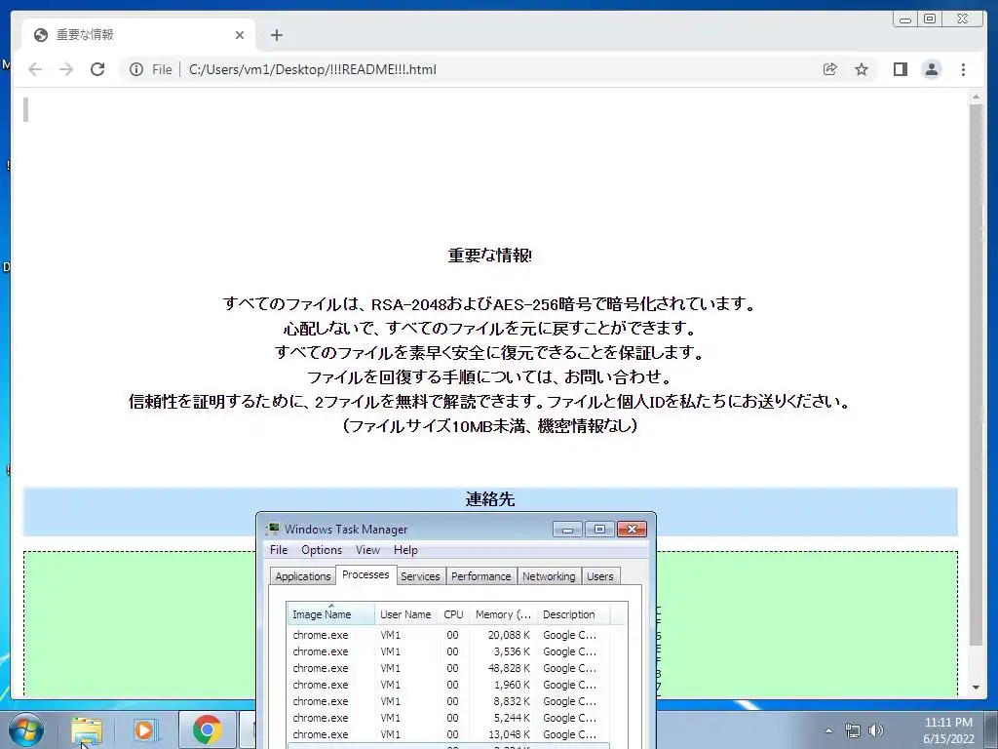The image size is (998, 749).
Task: Switch to Users tab in Task Manager
Action: click(x=600, y=576)
